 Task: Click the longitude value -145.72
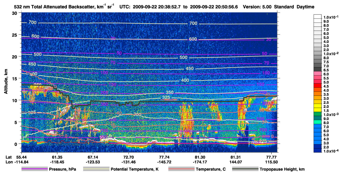coord(164,162)
